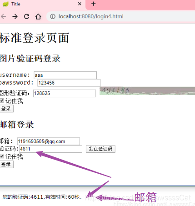Click the username: label text

tap(15, 75)
